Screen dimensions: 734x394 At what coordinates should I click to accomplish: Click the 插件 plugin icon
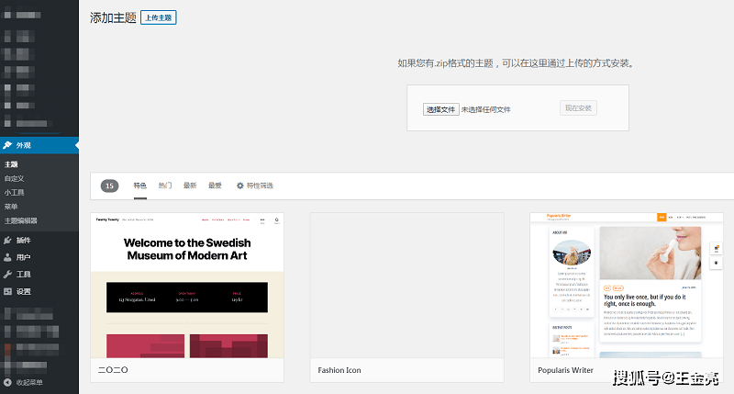[7, 241]
